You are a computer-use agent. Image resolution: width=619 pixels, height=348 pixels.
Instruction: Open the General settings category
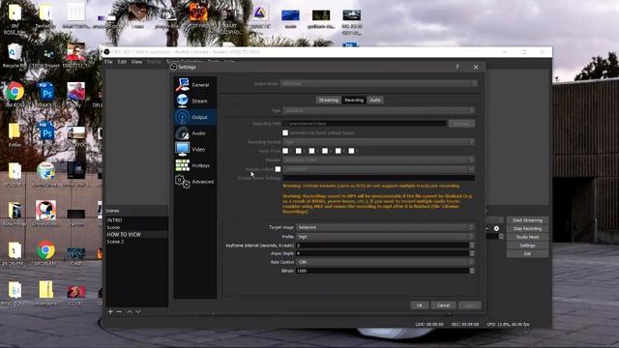click(195, 84)
